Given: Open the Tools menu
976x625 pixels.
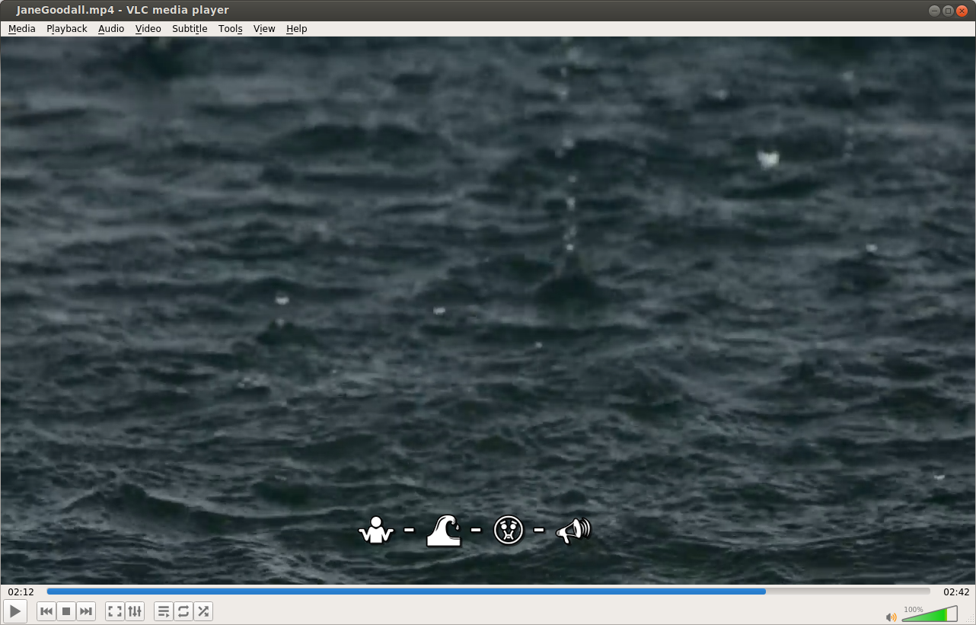Looking at the screenshot, I should point(231,29).
